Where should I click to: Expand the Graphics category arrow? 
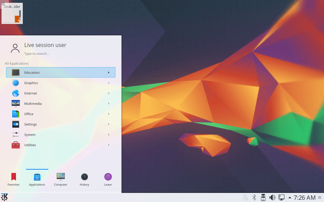point(109,83)
